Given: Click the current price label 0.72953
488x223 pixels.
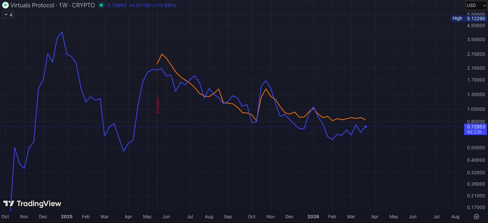Looking at the screenshot, I should tap(475, 127).
